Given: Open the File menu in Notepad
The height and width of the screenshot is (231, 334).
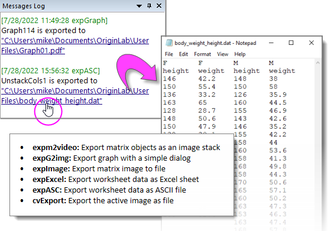Looking at the screenshot, I should click(169, 54).
